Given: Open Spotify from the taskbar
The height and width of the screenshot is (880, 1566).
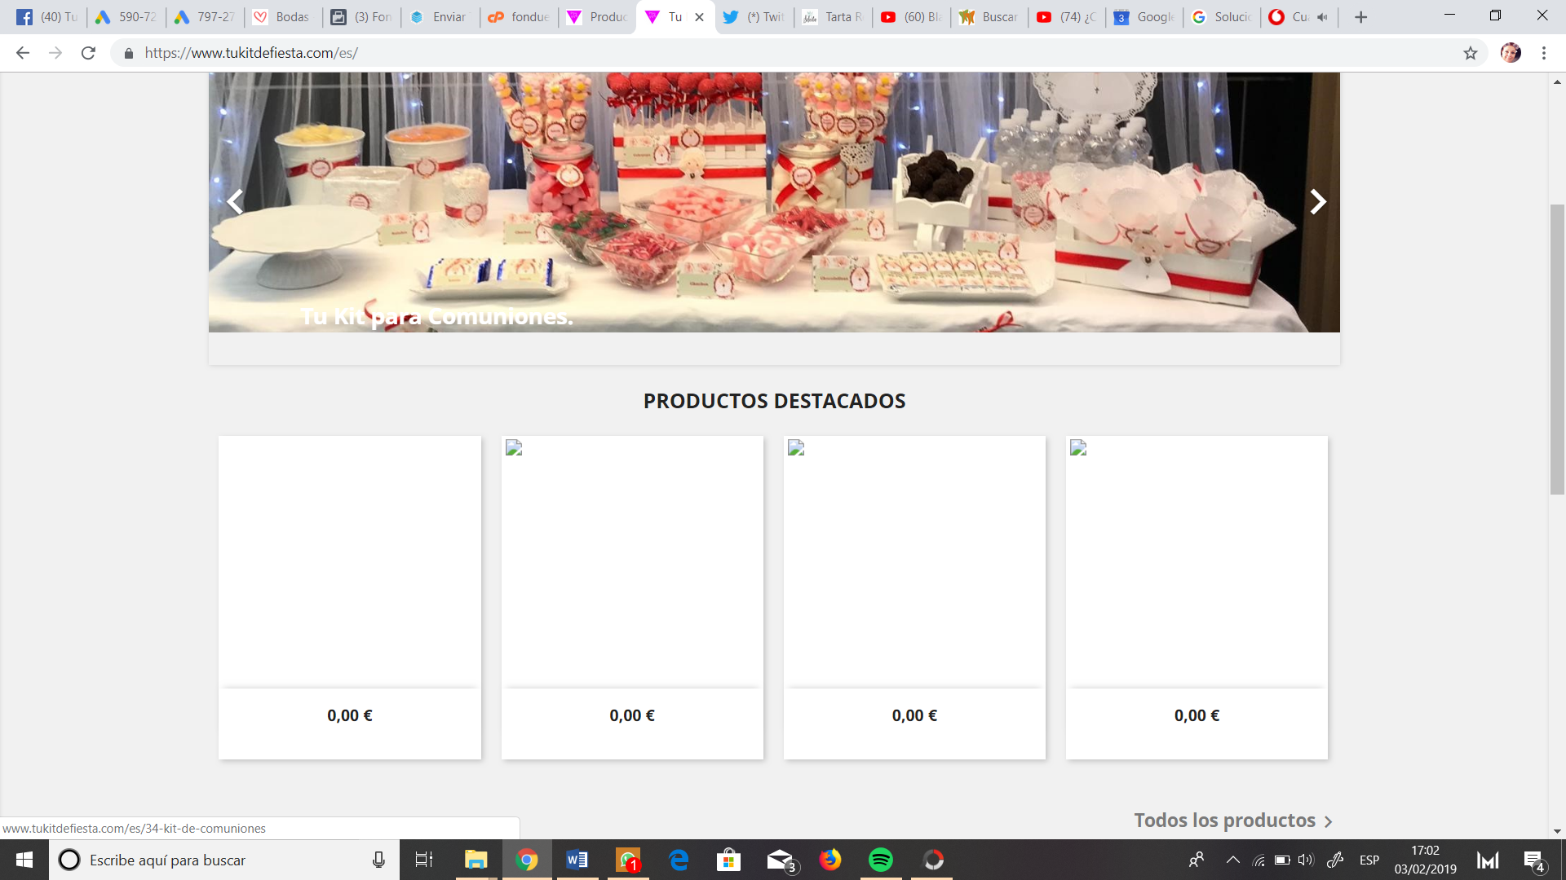Looking at the screenshot, I should click(x=880, y=860).
